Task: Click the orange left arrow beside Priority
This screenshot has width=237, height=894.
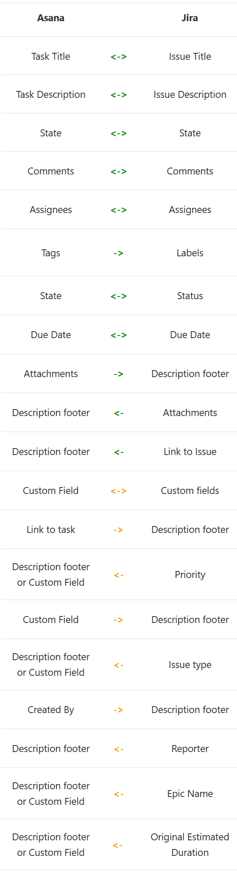Action: click(119, 575)
